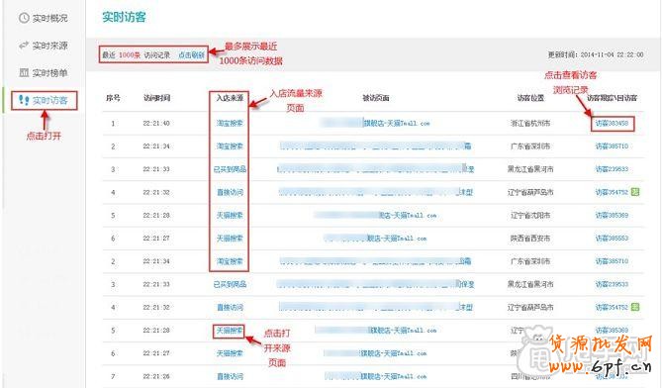Click the 点击刷新 refresh link
Screen dimensions: 662x388
click(191, 54)
